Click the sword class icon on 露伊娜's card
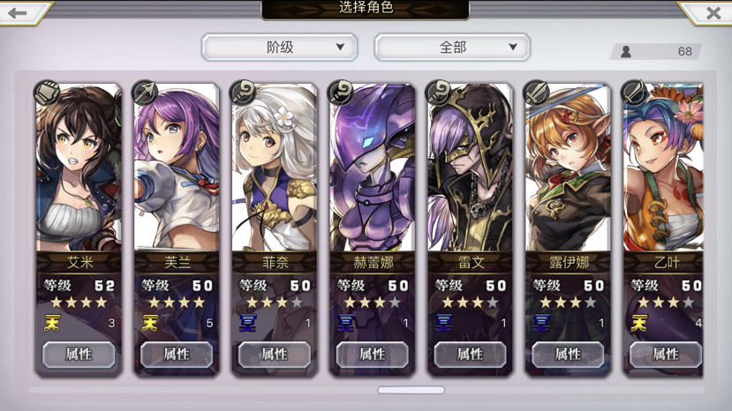This screenshot has height=411, width=732. click(536, 93)
